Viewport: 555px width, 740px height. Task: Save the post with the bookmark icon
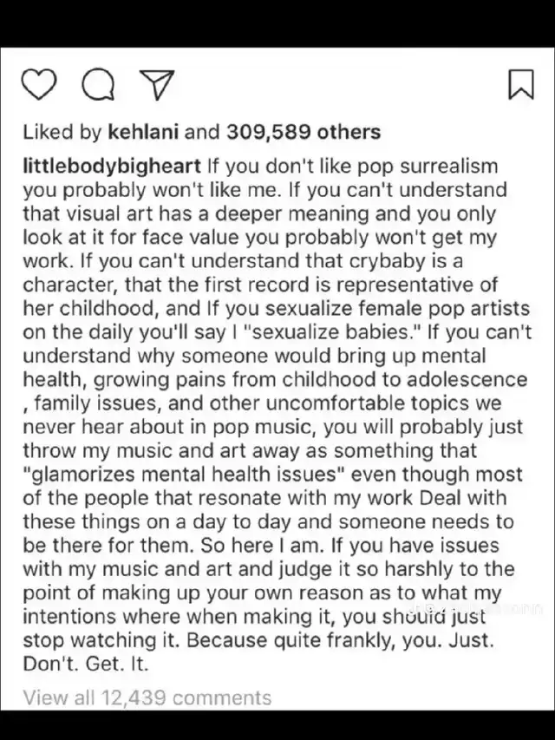tap(521, 85)
